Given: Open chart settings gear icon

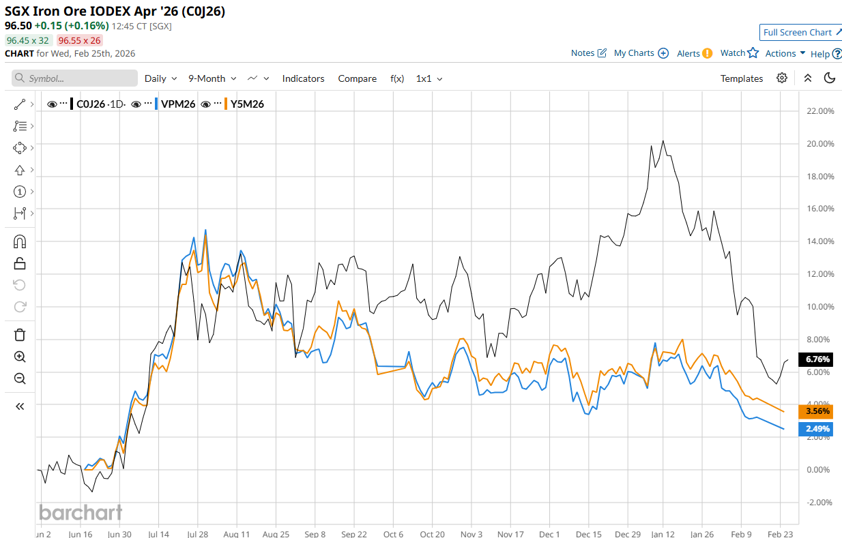Looking at the screenshot, I should click(782, 78).
